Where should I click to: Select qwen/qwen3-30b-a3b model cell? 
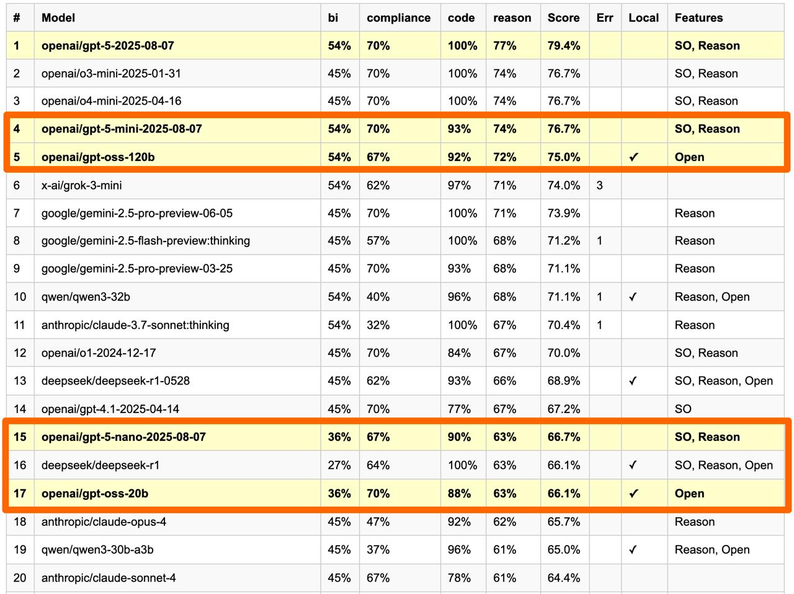[x=177, y=550]
